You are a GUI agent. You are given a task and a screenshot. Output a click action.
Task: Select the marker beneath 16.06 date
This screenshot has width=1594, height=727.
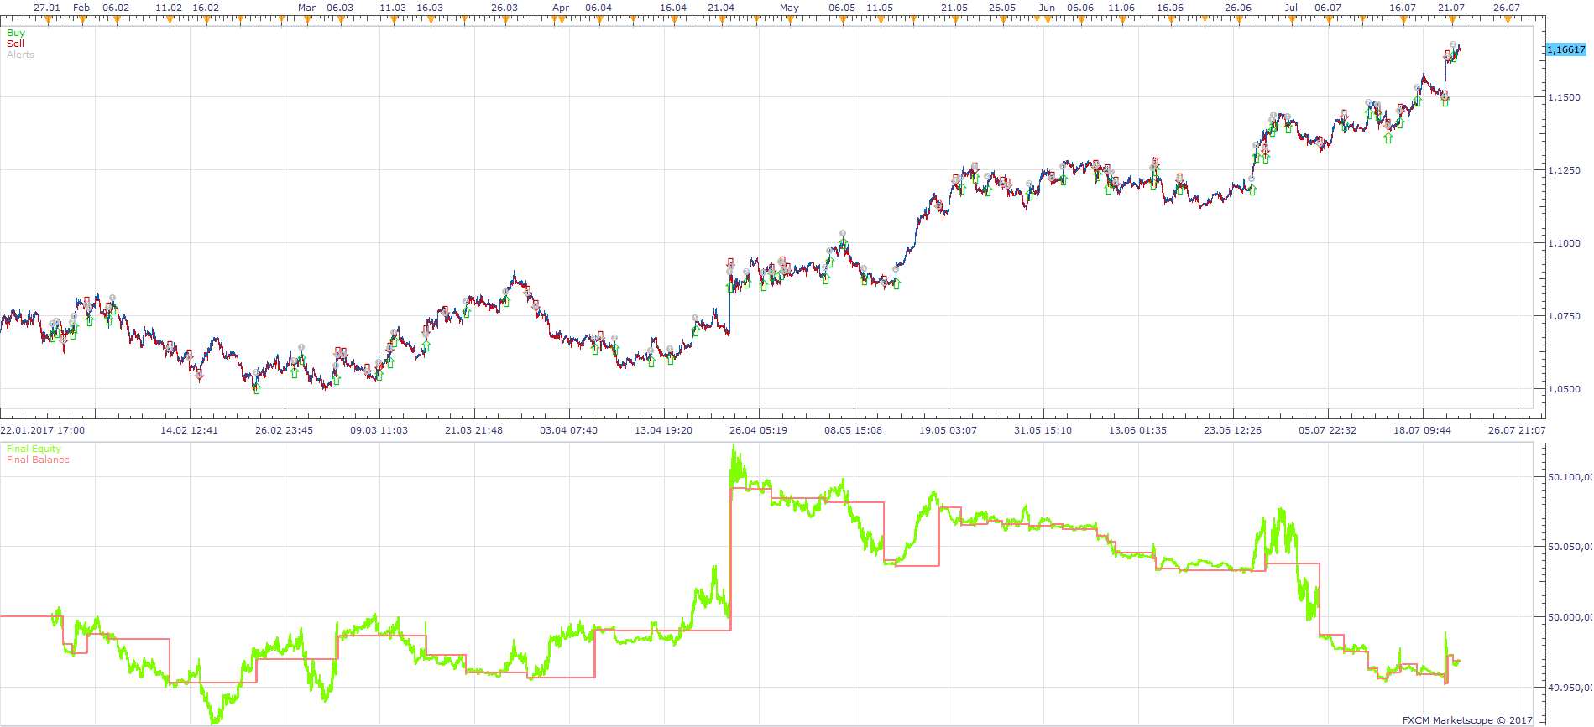tap(1171, 20)
